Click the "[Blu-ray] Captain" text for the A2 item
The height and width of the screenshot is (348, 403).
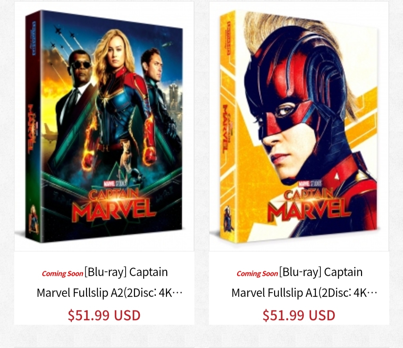point(126,272)
